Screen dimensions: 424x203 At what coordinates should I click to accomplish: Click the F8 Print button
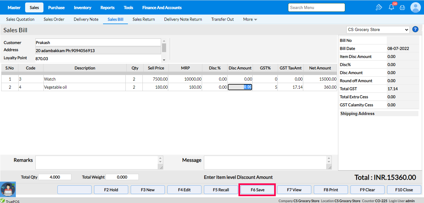click(x=331, y=190)
